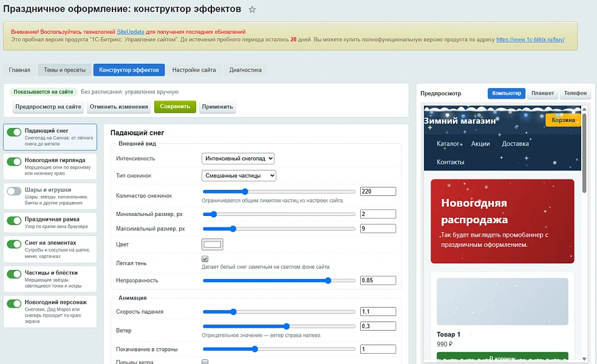Click the Минимальный размер slider
This screenshot has height=364, width=597.
(x=279, y=215)
